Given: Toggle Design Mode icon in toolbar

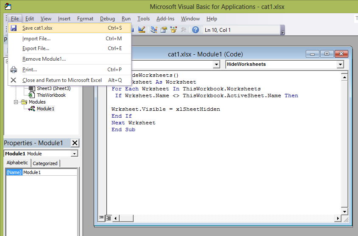Looking at the screenshot, I should pyautogui.click(x=142, y=30).
